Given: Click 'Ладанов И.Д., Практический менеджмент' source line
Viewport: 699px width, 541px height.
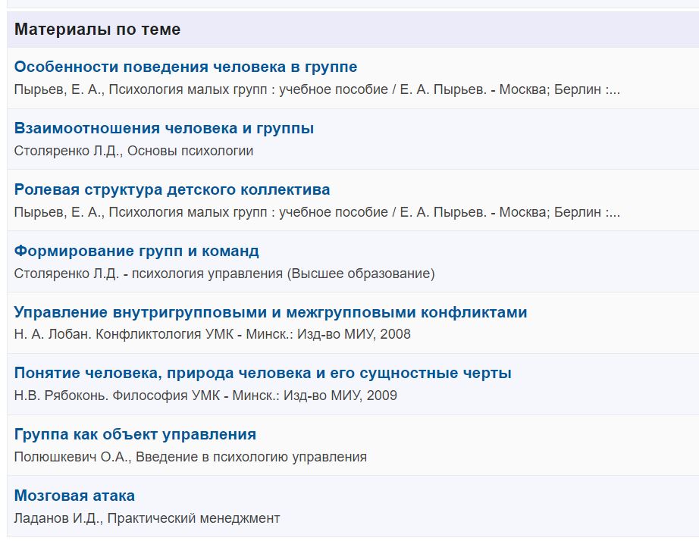Looking at the screenshot, I should (x=147, y=518).
